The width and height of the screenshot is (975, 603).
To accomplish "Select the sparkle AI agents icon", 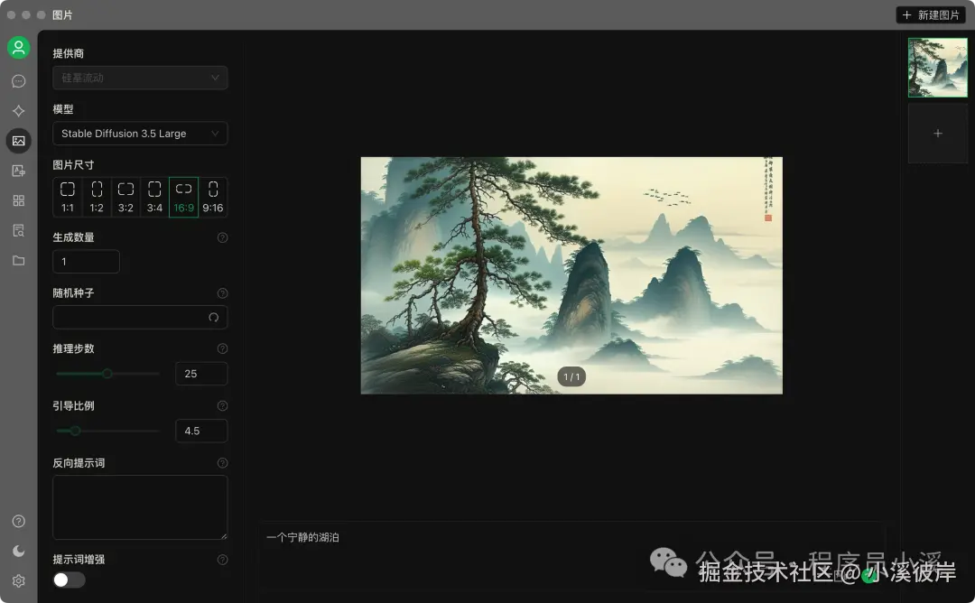I will pyautogui.click(x=19, y=110).
